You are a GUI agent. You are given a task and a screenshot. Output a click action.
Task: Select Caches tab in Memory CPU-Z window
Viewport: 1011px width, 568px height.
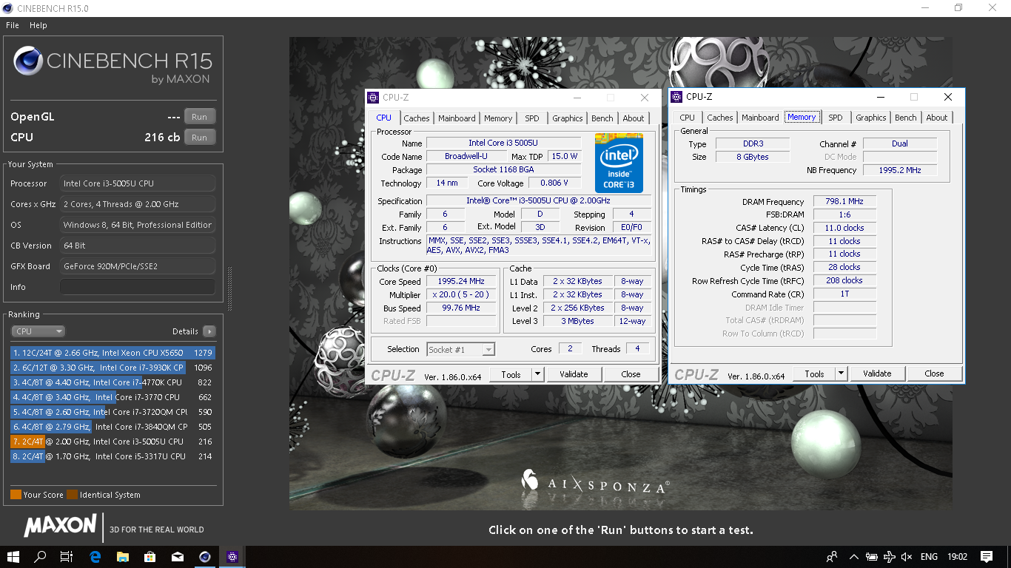point(720,118)
